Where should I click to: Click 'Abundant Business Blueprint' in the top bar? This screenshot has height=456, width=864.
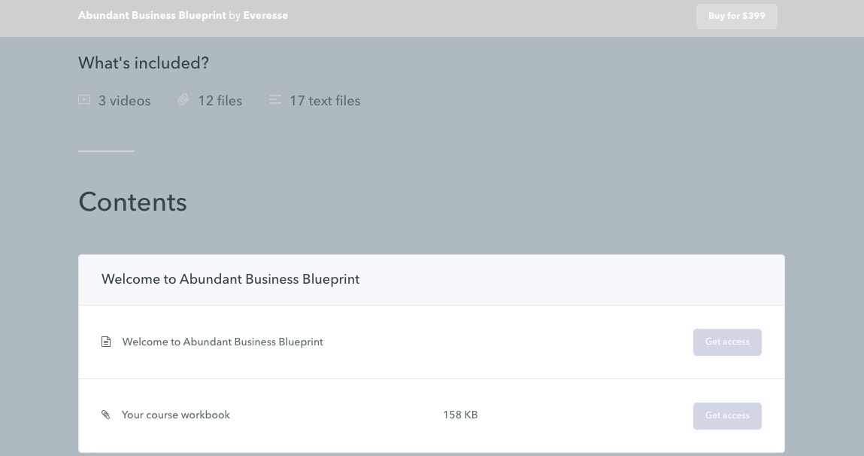[x=152, y=15]
